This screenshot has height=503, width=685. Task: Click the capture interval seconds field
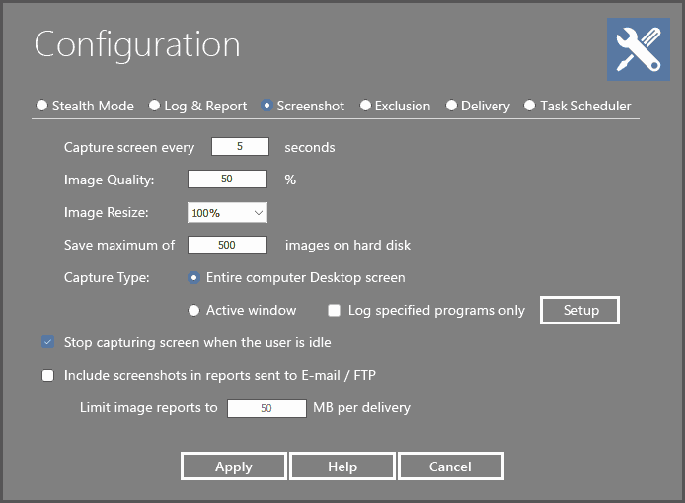click(x=240, y=147)
